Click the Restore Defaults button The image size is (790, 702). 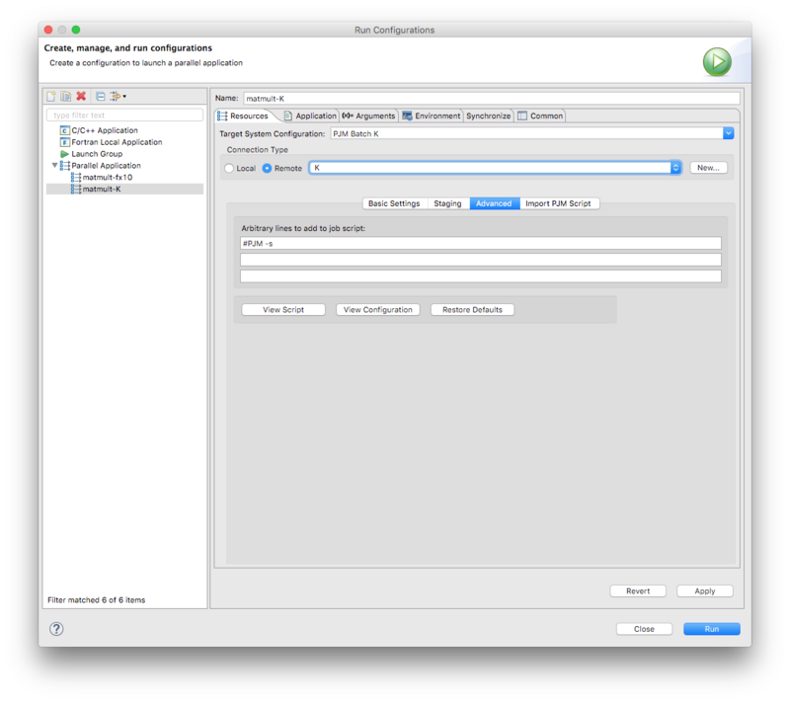tap(472, 310)
